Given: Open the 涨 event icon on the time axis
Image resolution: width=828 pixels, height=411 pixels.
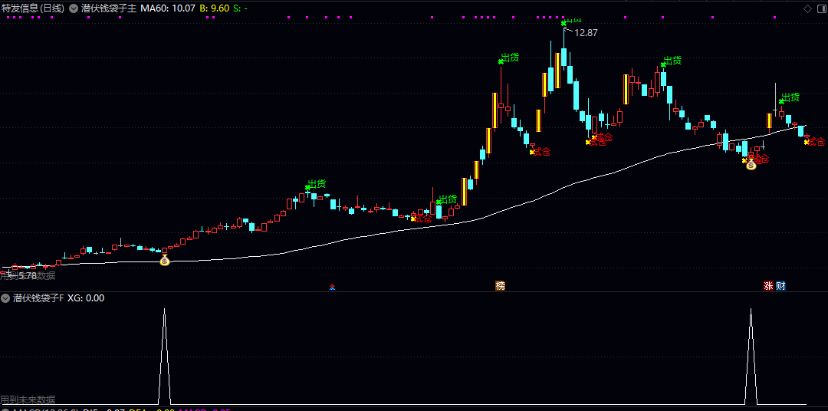Looking at the screenshot, I should (768, 286).
